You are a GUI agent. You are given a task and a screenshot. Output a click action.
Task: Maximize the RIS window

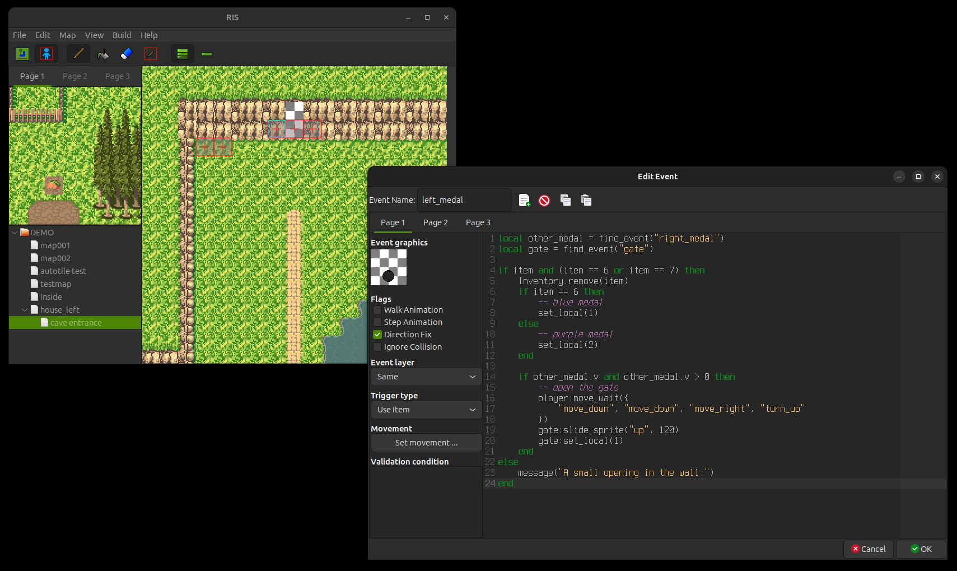427,17
